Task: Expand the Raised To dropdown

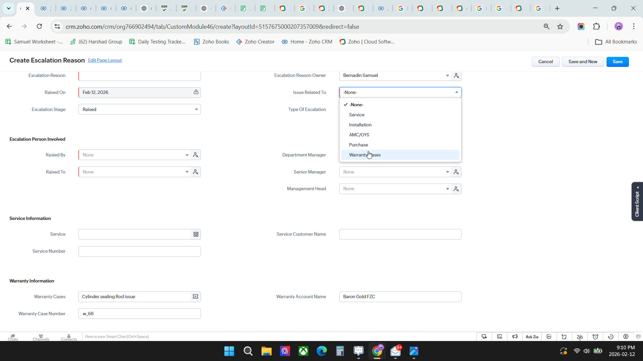Action: point(187,172)
